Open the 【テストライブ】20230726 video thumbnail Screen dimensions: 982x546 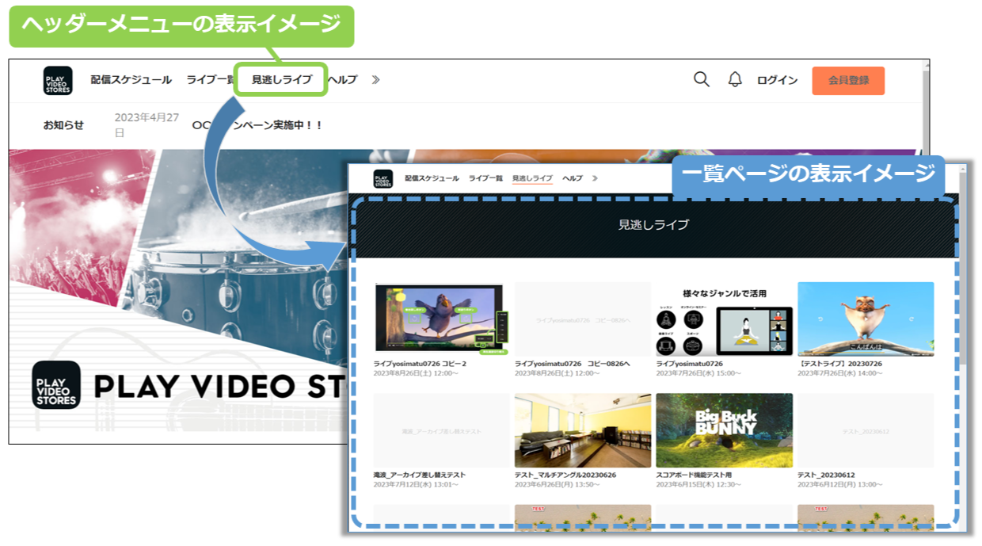coord(864,319)
